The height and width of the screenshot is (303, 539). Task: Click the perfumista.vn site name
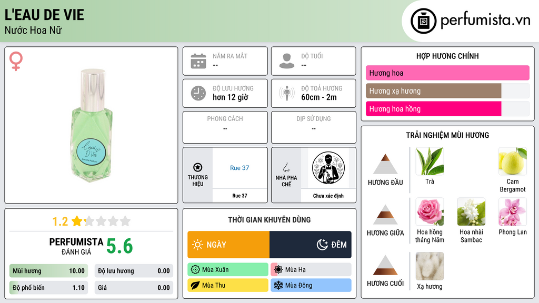(x=485, y=21)
